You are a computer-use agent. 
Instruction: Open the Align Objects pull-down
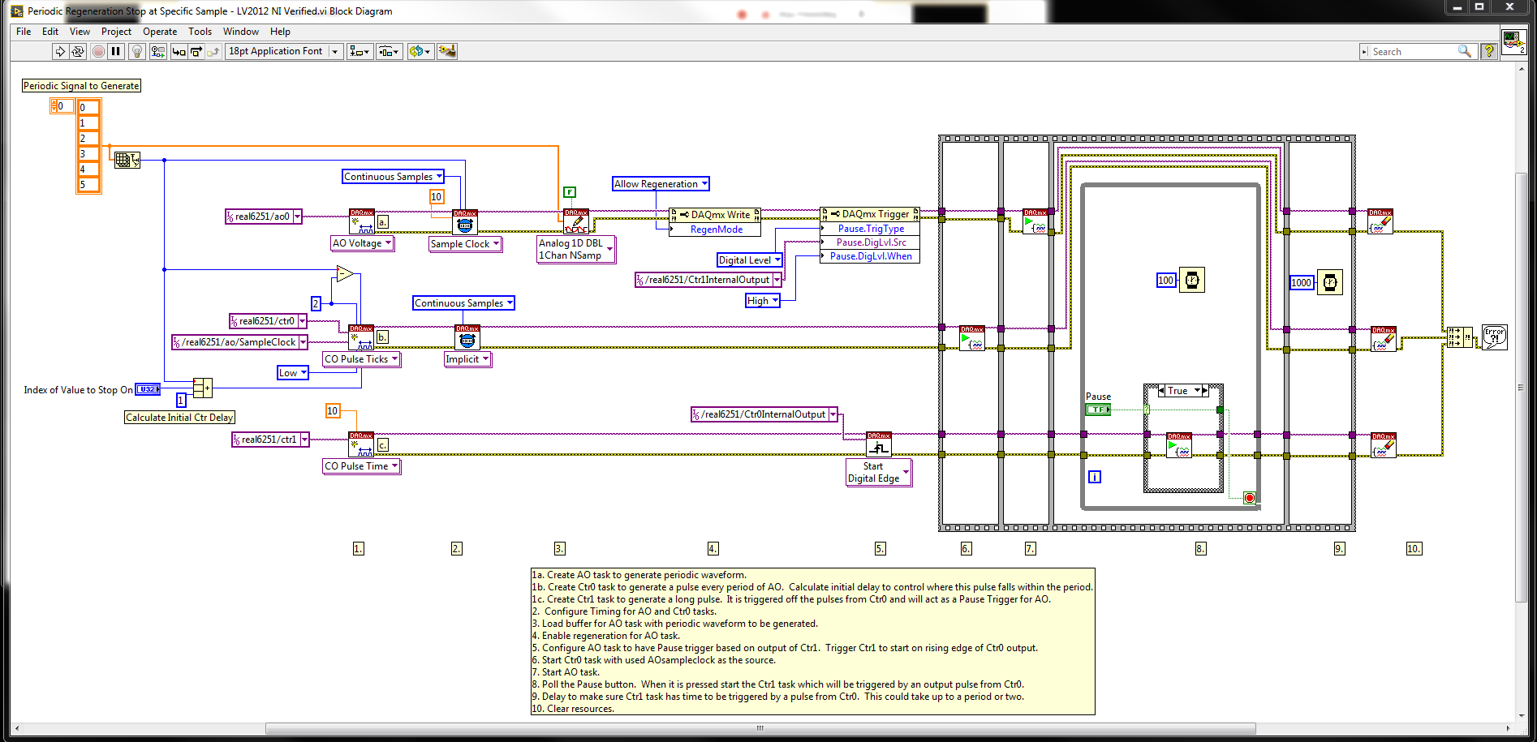(359, 51)
